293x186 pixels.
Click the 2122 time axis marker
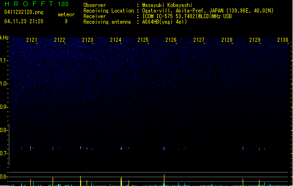60,40
